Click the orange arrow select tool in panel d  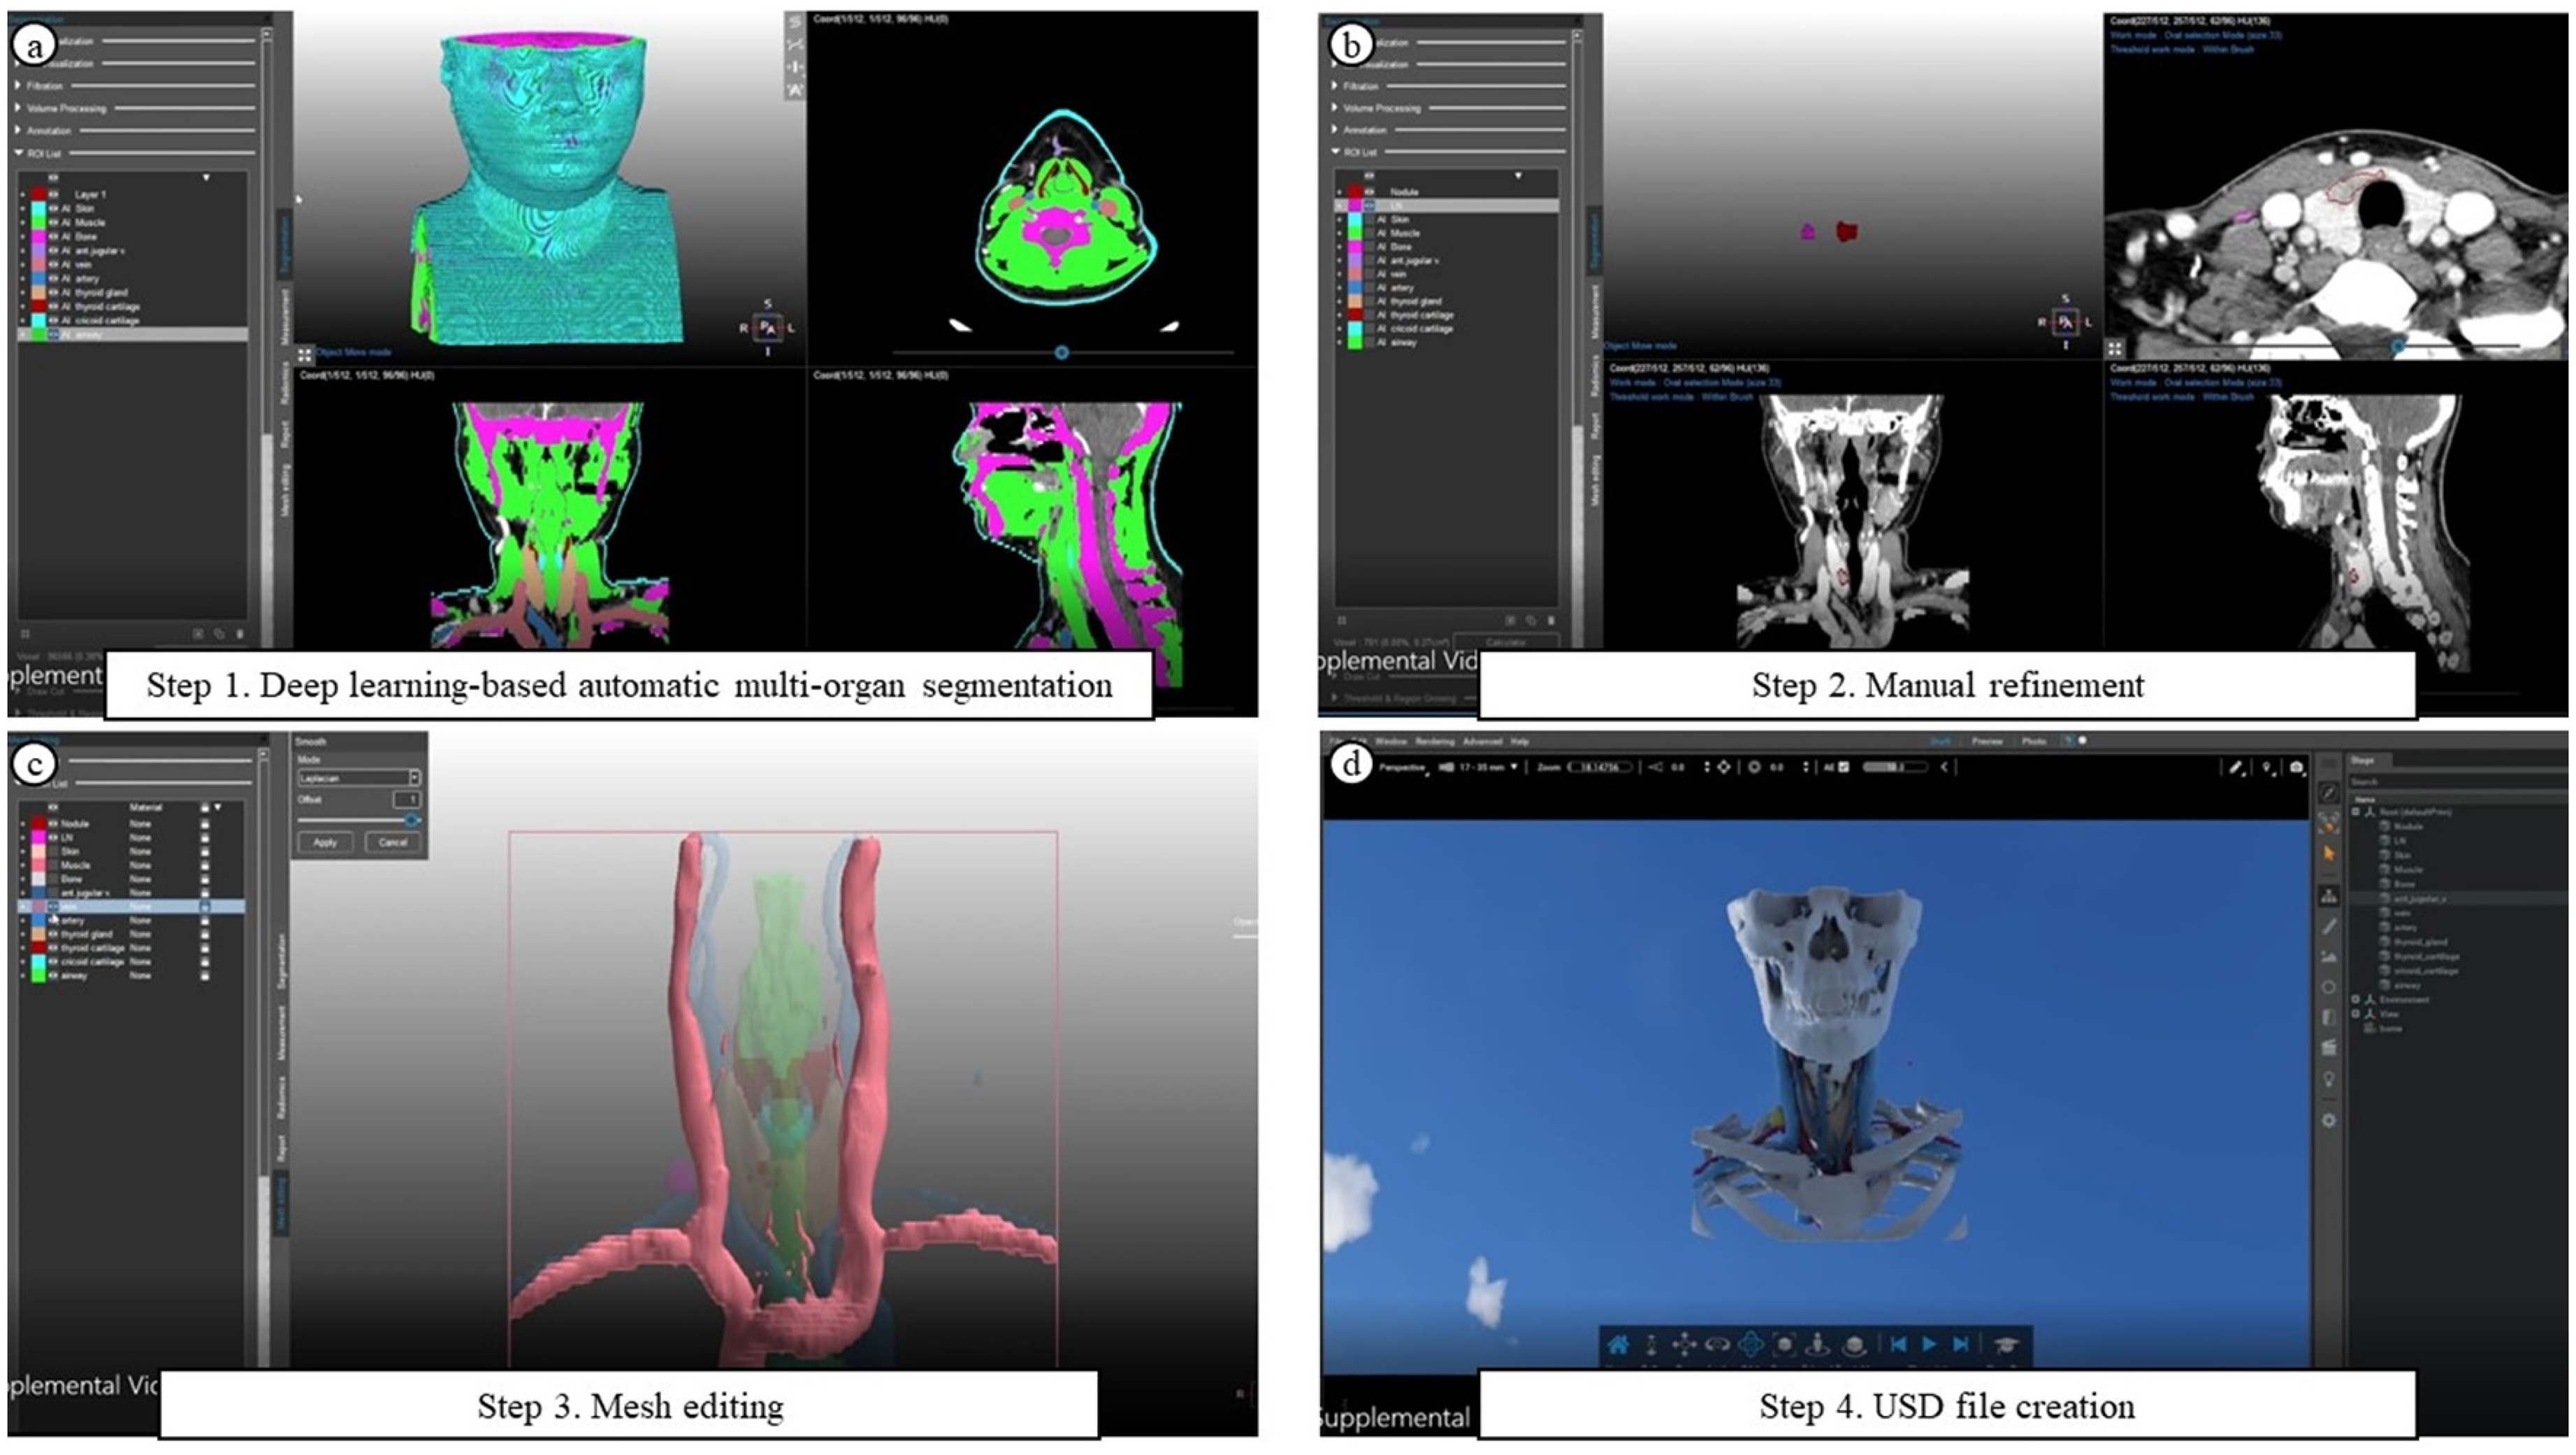pos(2329,853)
